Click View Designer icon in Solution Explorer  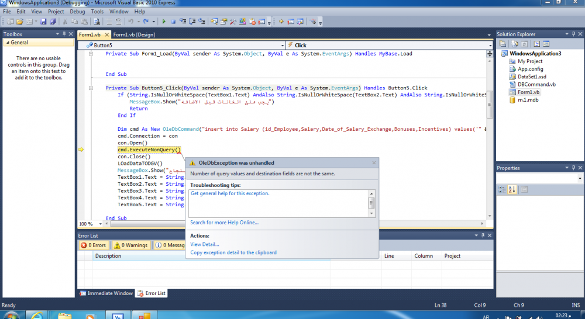[546, 44]
